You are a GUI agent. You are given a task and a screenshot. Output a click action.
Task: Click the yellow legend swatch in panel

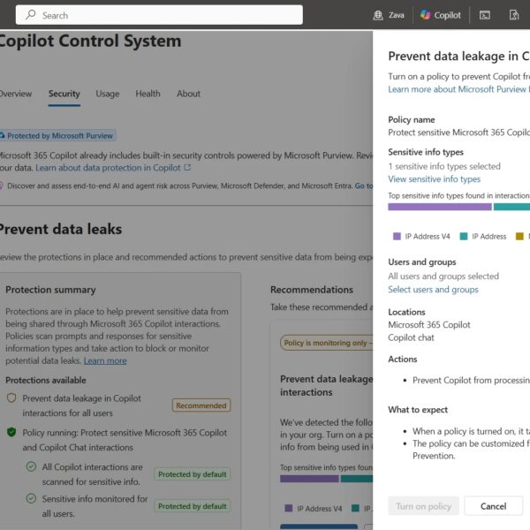[x=519, y=236]
